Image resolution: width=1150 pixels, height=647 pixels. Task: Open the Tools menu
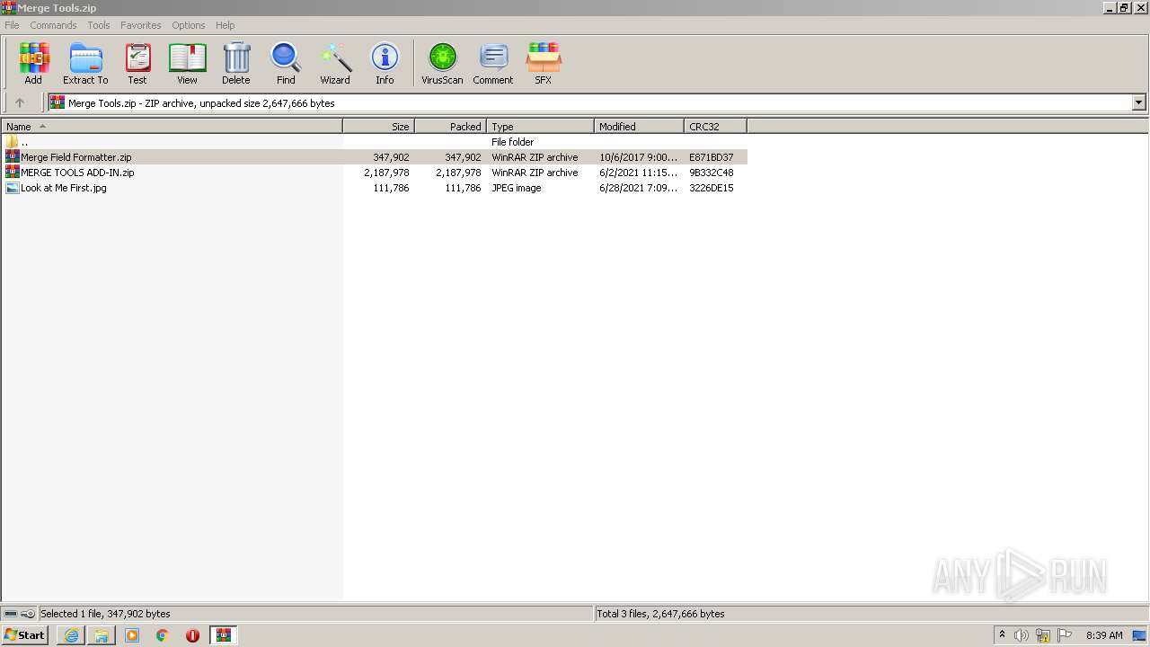pyautogui.click(x=99, y=25)
